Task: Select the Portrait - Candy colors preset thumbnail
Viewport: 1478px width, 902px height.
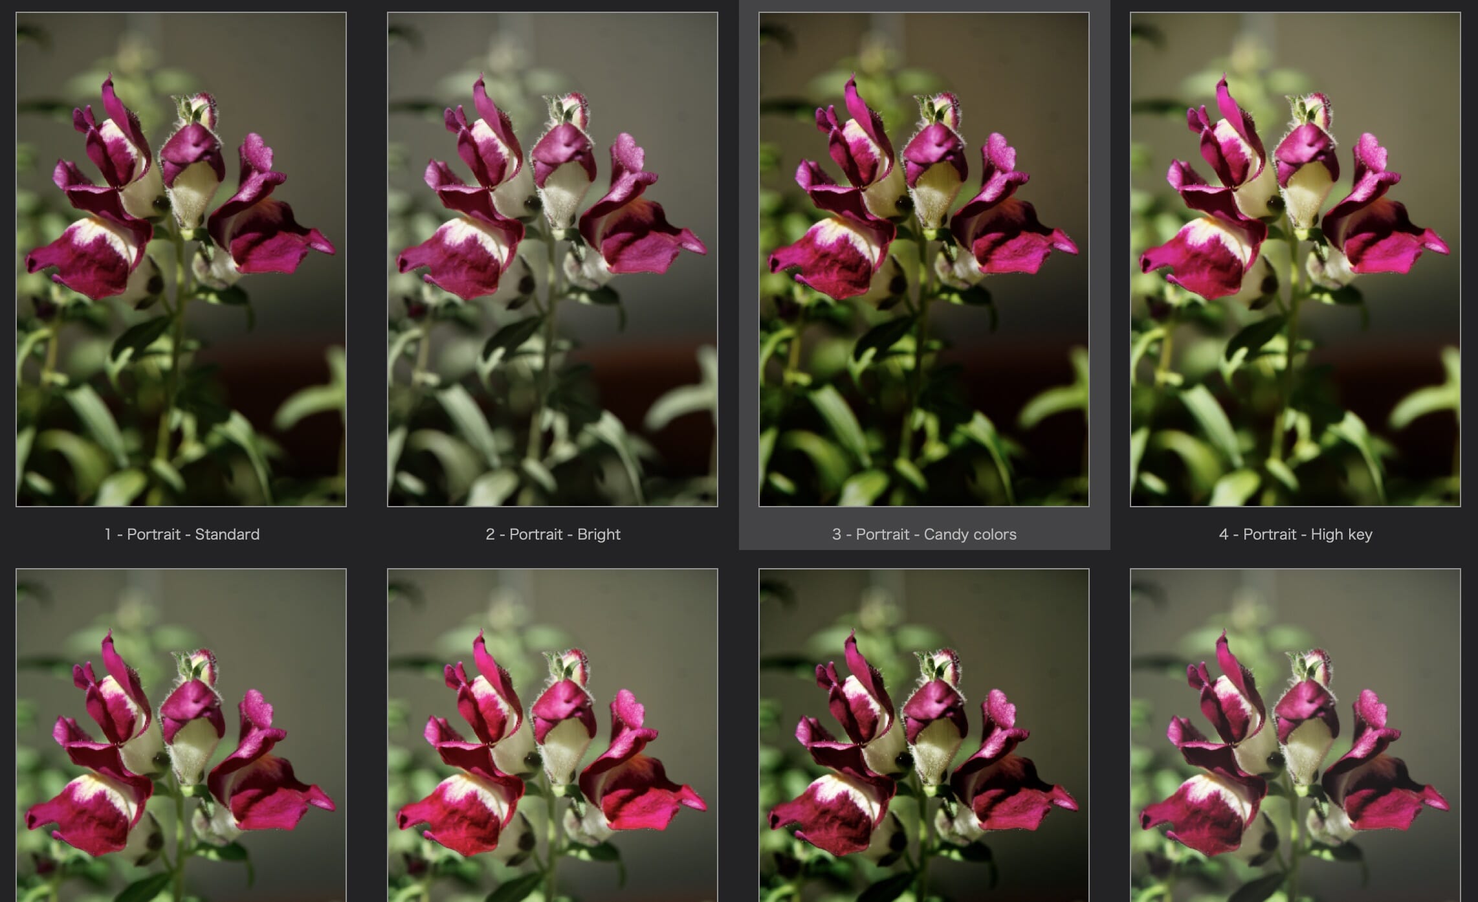Action: point(924,259)
